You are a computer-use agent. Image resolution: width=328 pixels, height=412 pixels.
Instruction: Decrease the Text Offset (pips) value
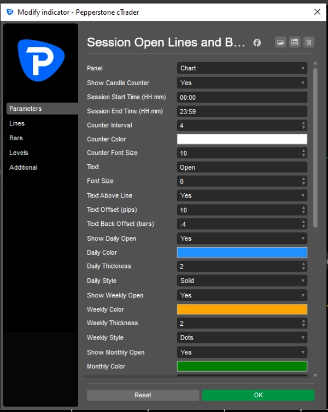(x=303, y=212)
